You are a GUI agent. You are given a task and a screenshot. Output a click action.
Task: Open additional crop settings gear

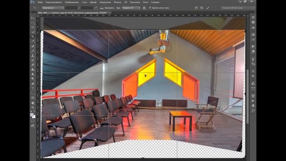(144, 8)
